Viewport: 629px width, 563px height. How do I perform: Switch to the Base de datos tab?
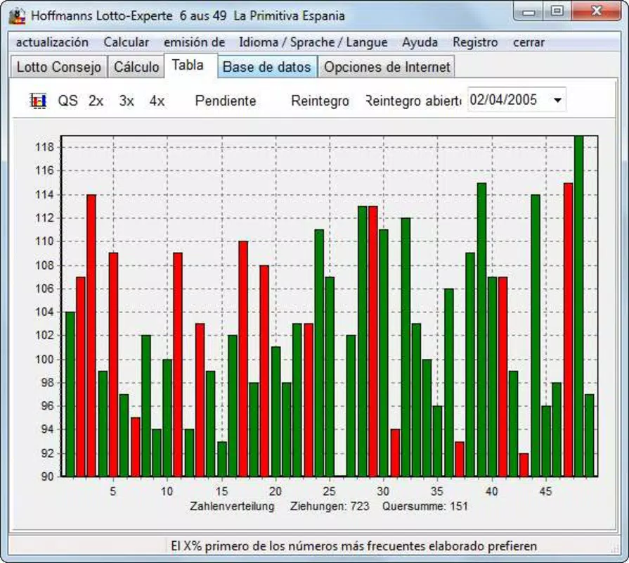click(x=267, y=67)
